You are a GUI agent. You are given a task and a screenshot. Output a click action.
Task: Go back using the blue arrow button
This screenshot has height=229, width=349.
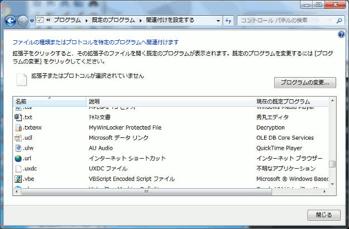(10, 21)
